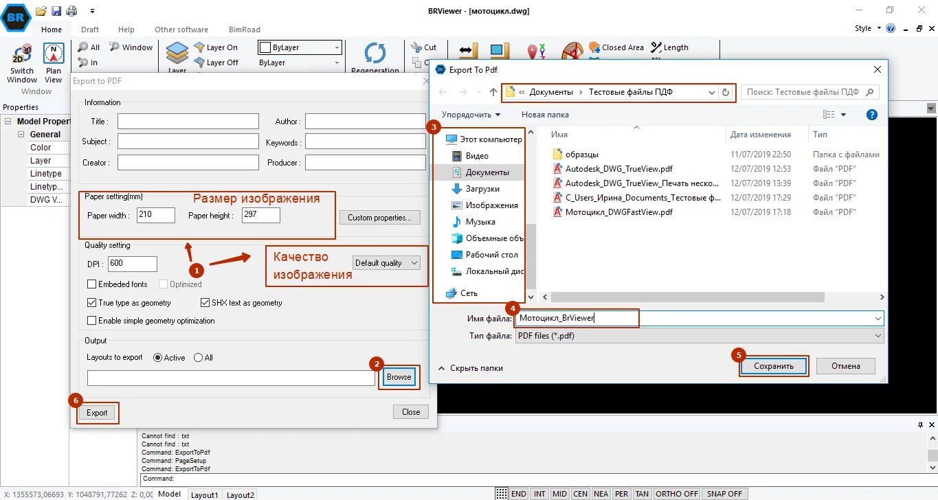The image size is (938, 500).
Task: Run the Regeneration tool
Action: (375, 58)
